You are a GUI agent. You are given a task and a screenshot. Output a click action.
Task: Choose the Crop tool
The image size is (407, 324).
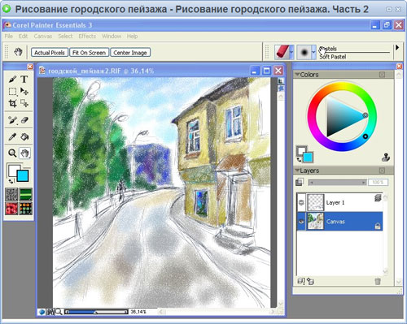[12, 103]
